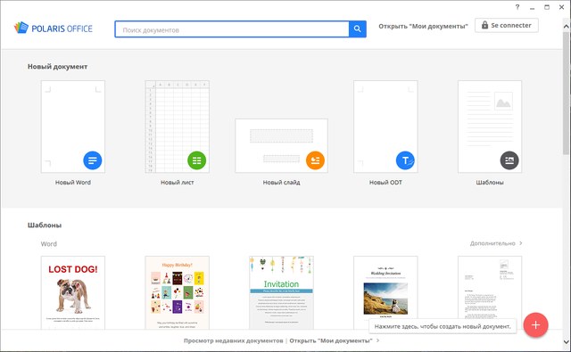Click the Polaris Office logo
The image size is (571, 352).
point(54,28)
